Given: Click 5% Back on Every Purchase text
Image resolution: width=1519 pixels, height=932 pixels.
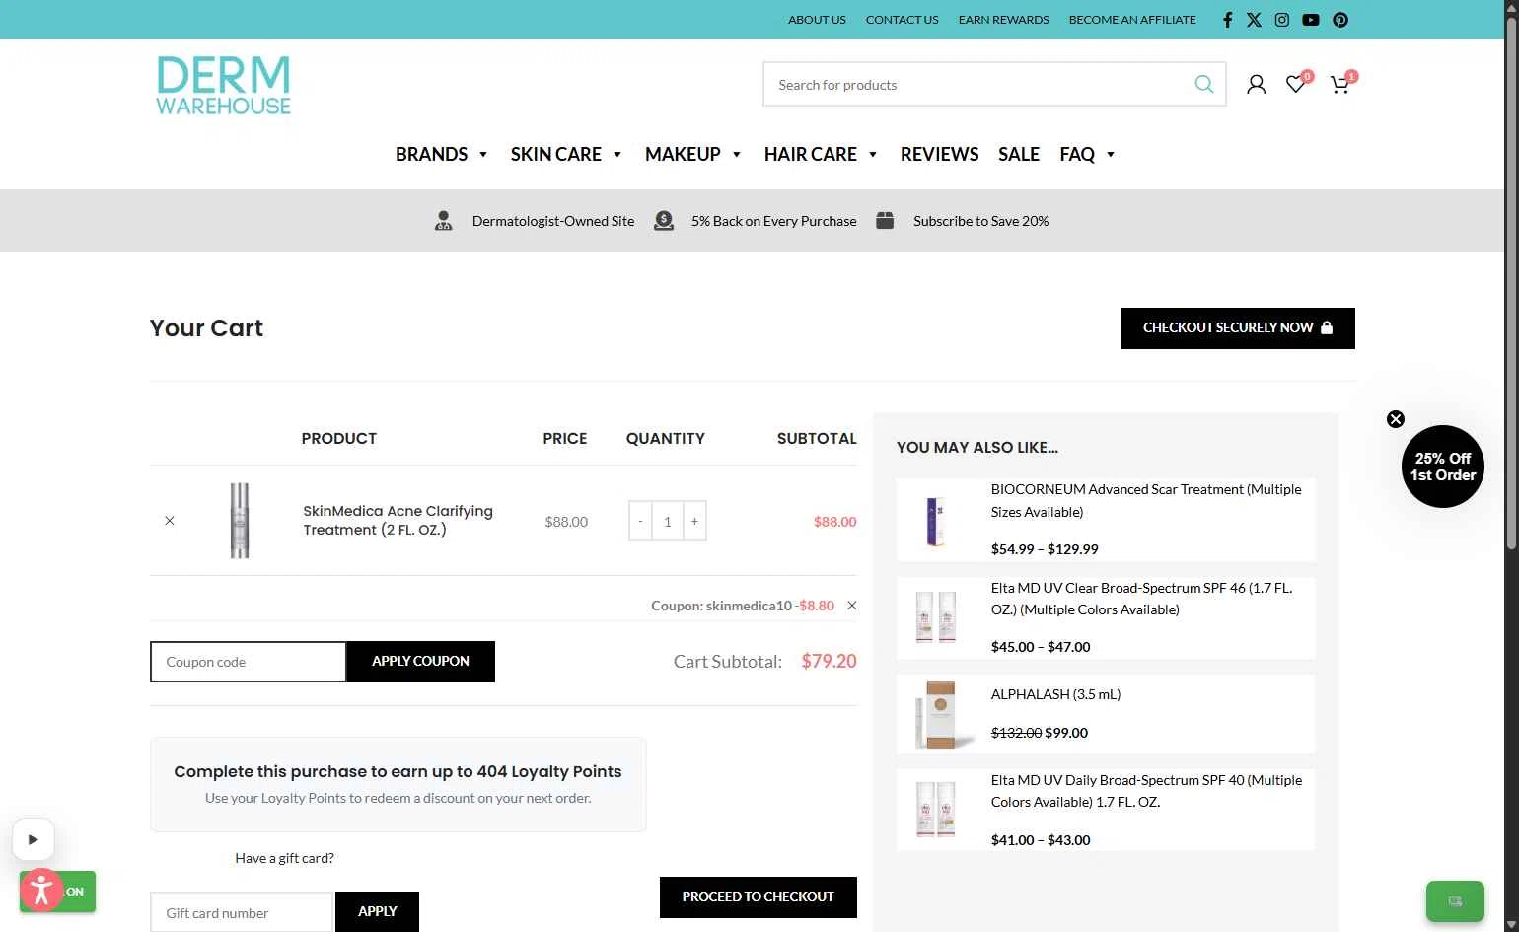Looking at the screenshot, I should tap(774, 221).
